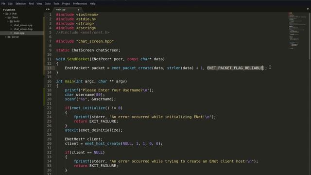
Task: Click the Client folder icon
Action: coord(9,17)
